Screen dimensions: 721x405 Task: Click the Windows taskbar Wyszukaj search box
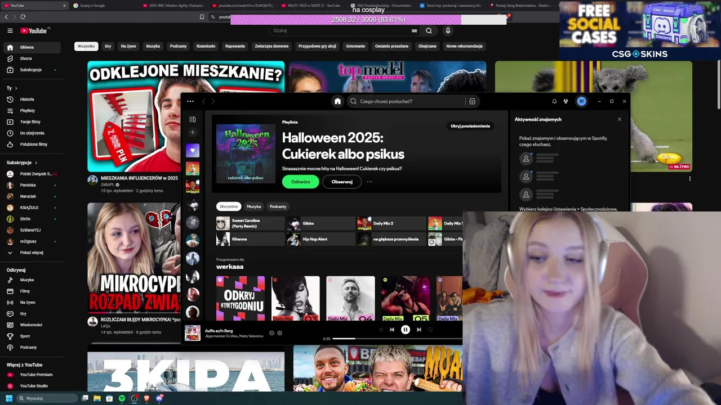pyautogui.click(x=47, y=398)
